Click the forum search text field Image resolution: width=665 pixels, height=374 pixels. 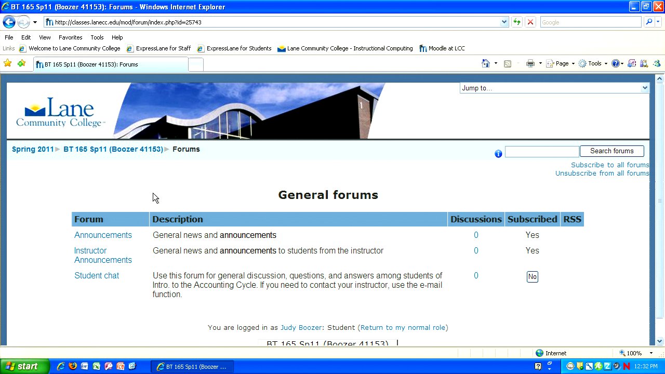(541, 151)
